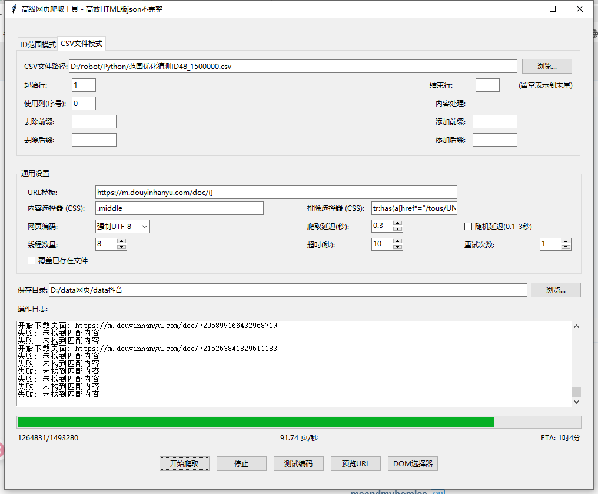This screenshot has height=494, width=598.
Task: Decrease 重试次数 with down arrow
Action: (x=566, y=247)
